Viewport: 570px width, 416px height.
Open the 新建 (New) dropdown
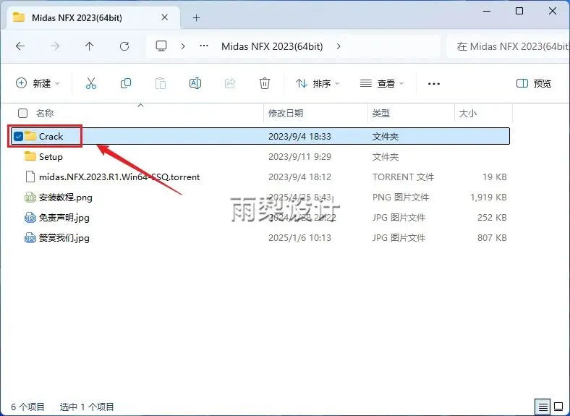[38, 83]
